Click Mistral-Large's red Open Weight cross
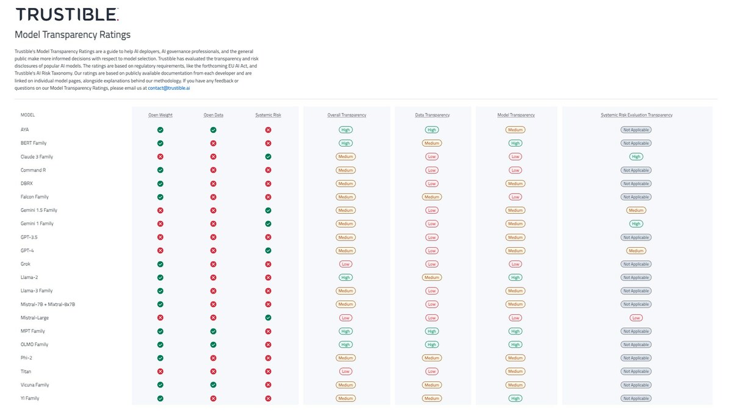The width and height of the screenshot is (732, 412). (x=160, y=318)
